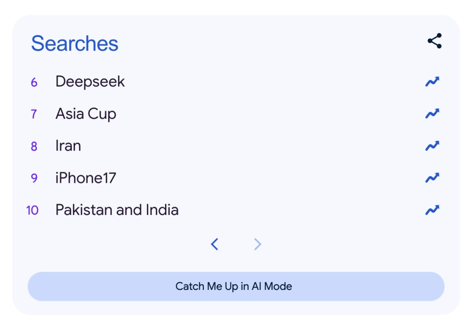Click trending arrow icon beside Iran
This screenshot has width=473, height=333.
(432, 146)
